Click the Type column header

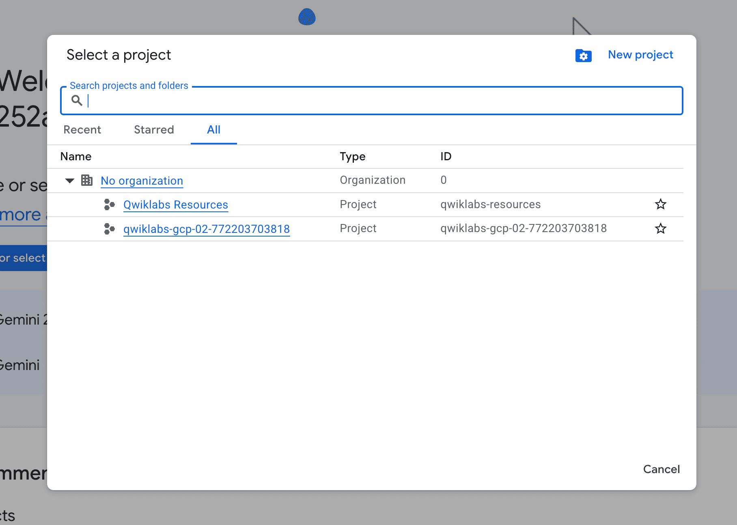(352, 157)
